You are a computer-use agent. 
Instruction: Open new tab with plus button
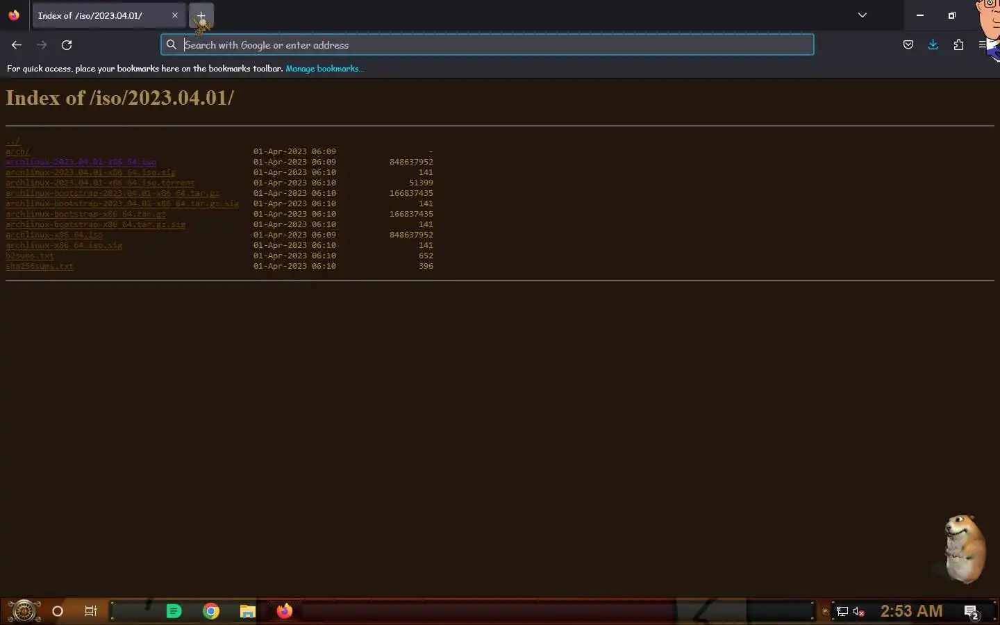point(201,15)
